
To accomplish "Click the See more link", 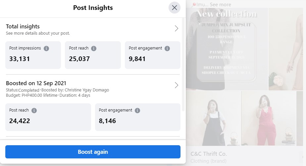I will click(220, 5).
